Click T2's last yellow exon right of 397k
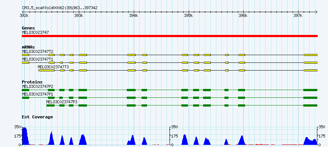The height and width of the screenshot is (147, 328). pyautogui.click(x=311, y=55)
